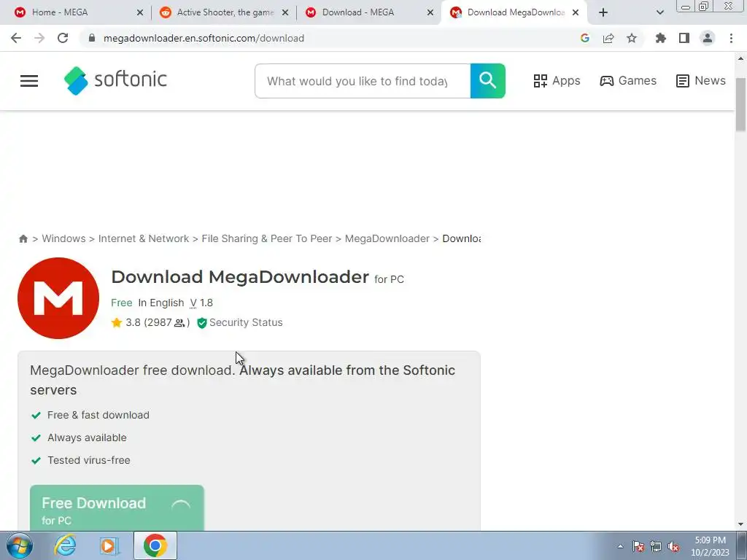
Task: Click the 3.8 star rating
Action: (x=150, y=322)
